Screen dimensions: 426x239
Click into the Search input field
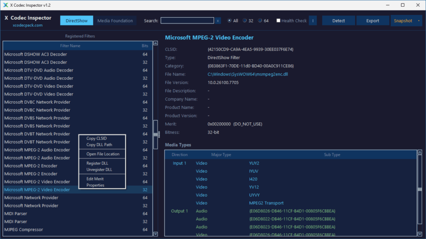[x=187, y=21]
